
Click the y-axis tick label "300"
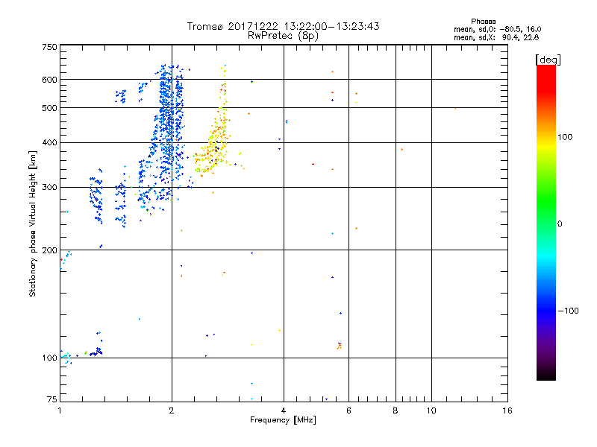pyautogui.click(x=49, y=188)
